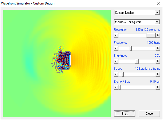Increase Resolution with right arrow
Screen dimensions: 163x120
coord(158,35)
